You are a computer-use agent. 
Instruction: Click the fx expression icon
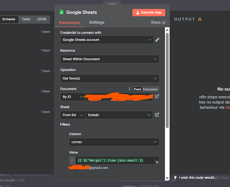73,160
